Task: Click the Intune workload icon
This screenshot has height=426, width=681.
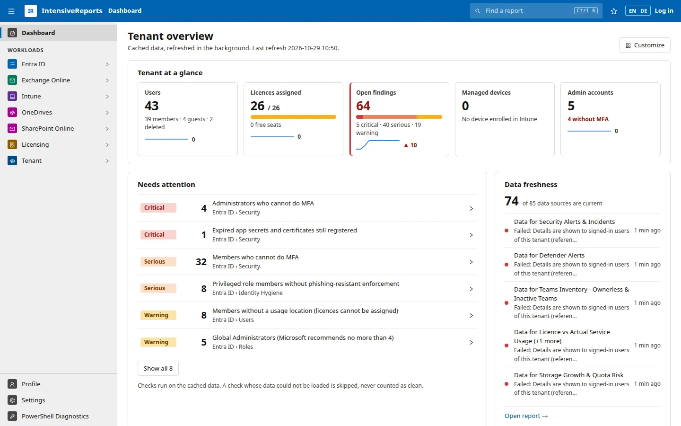Action: point(12,97)
